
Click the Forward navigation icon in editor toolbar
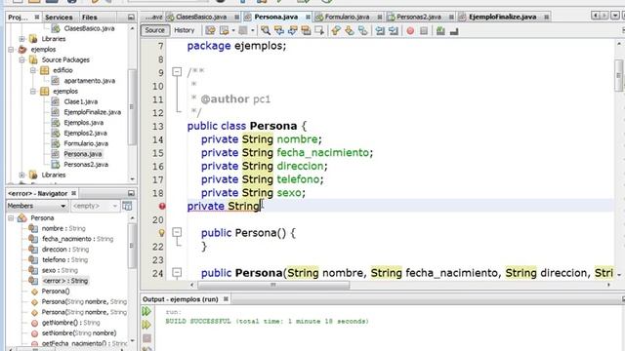(243, 30)
